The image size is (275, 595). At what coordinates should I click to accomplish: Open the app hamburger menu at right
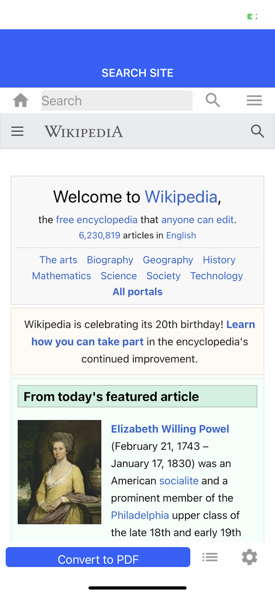[254, 101]
